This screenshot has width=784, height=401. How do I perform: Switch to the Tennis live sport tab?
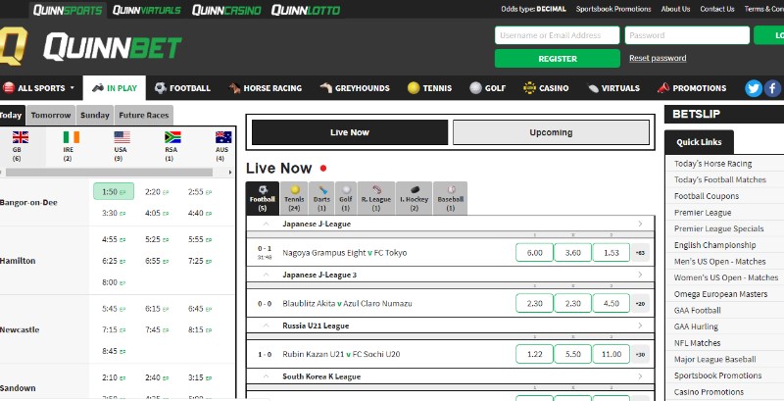[294, 198]
